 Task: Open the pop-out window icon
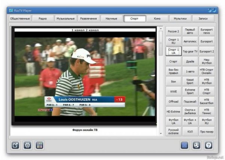tap(15, 145)
